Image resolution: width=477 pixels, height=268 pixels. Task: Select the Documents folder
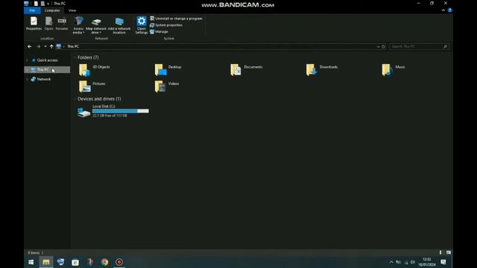247,69
